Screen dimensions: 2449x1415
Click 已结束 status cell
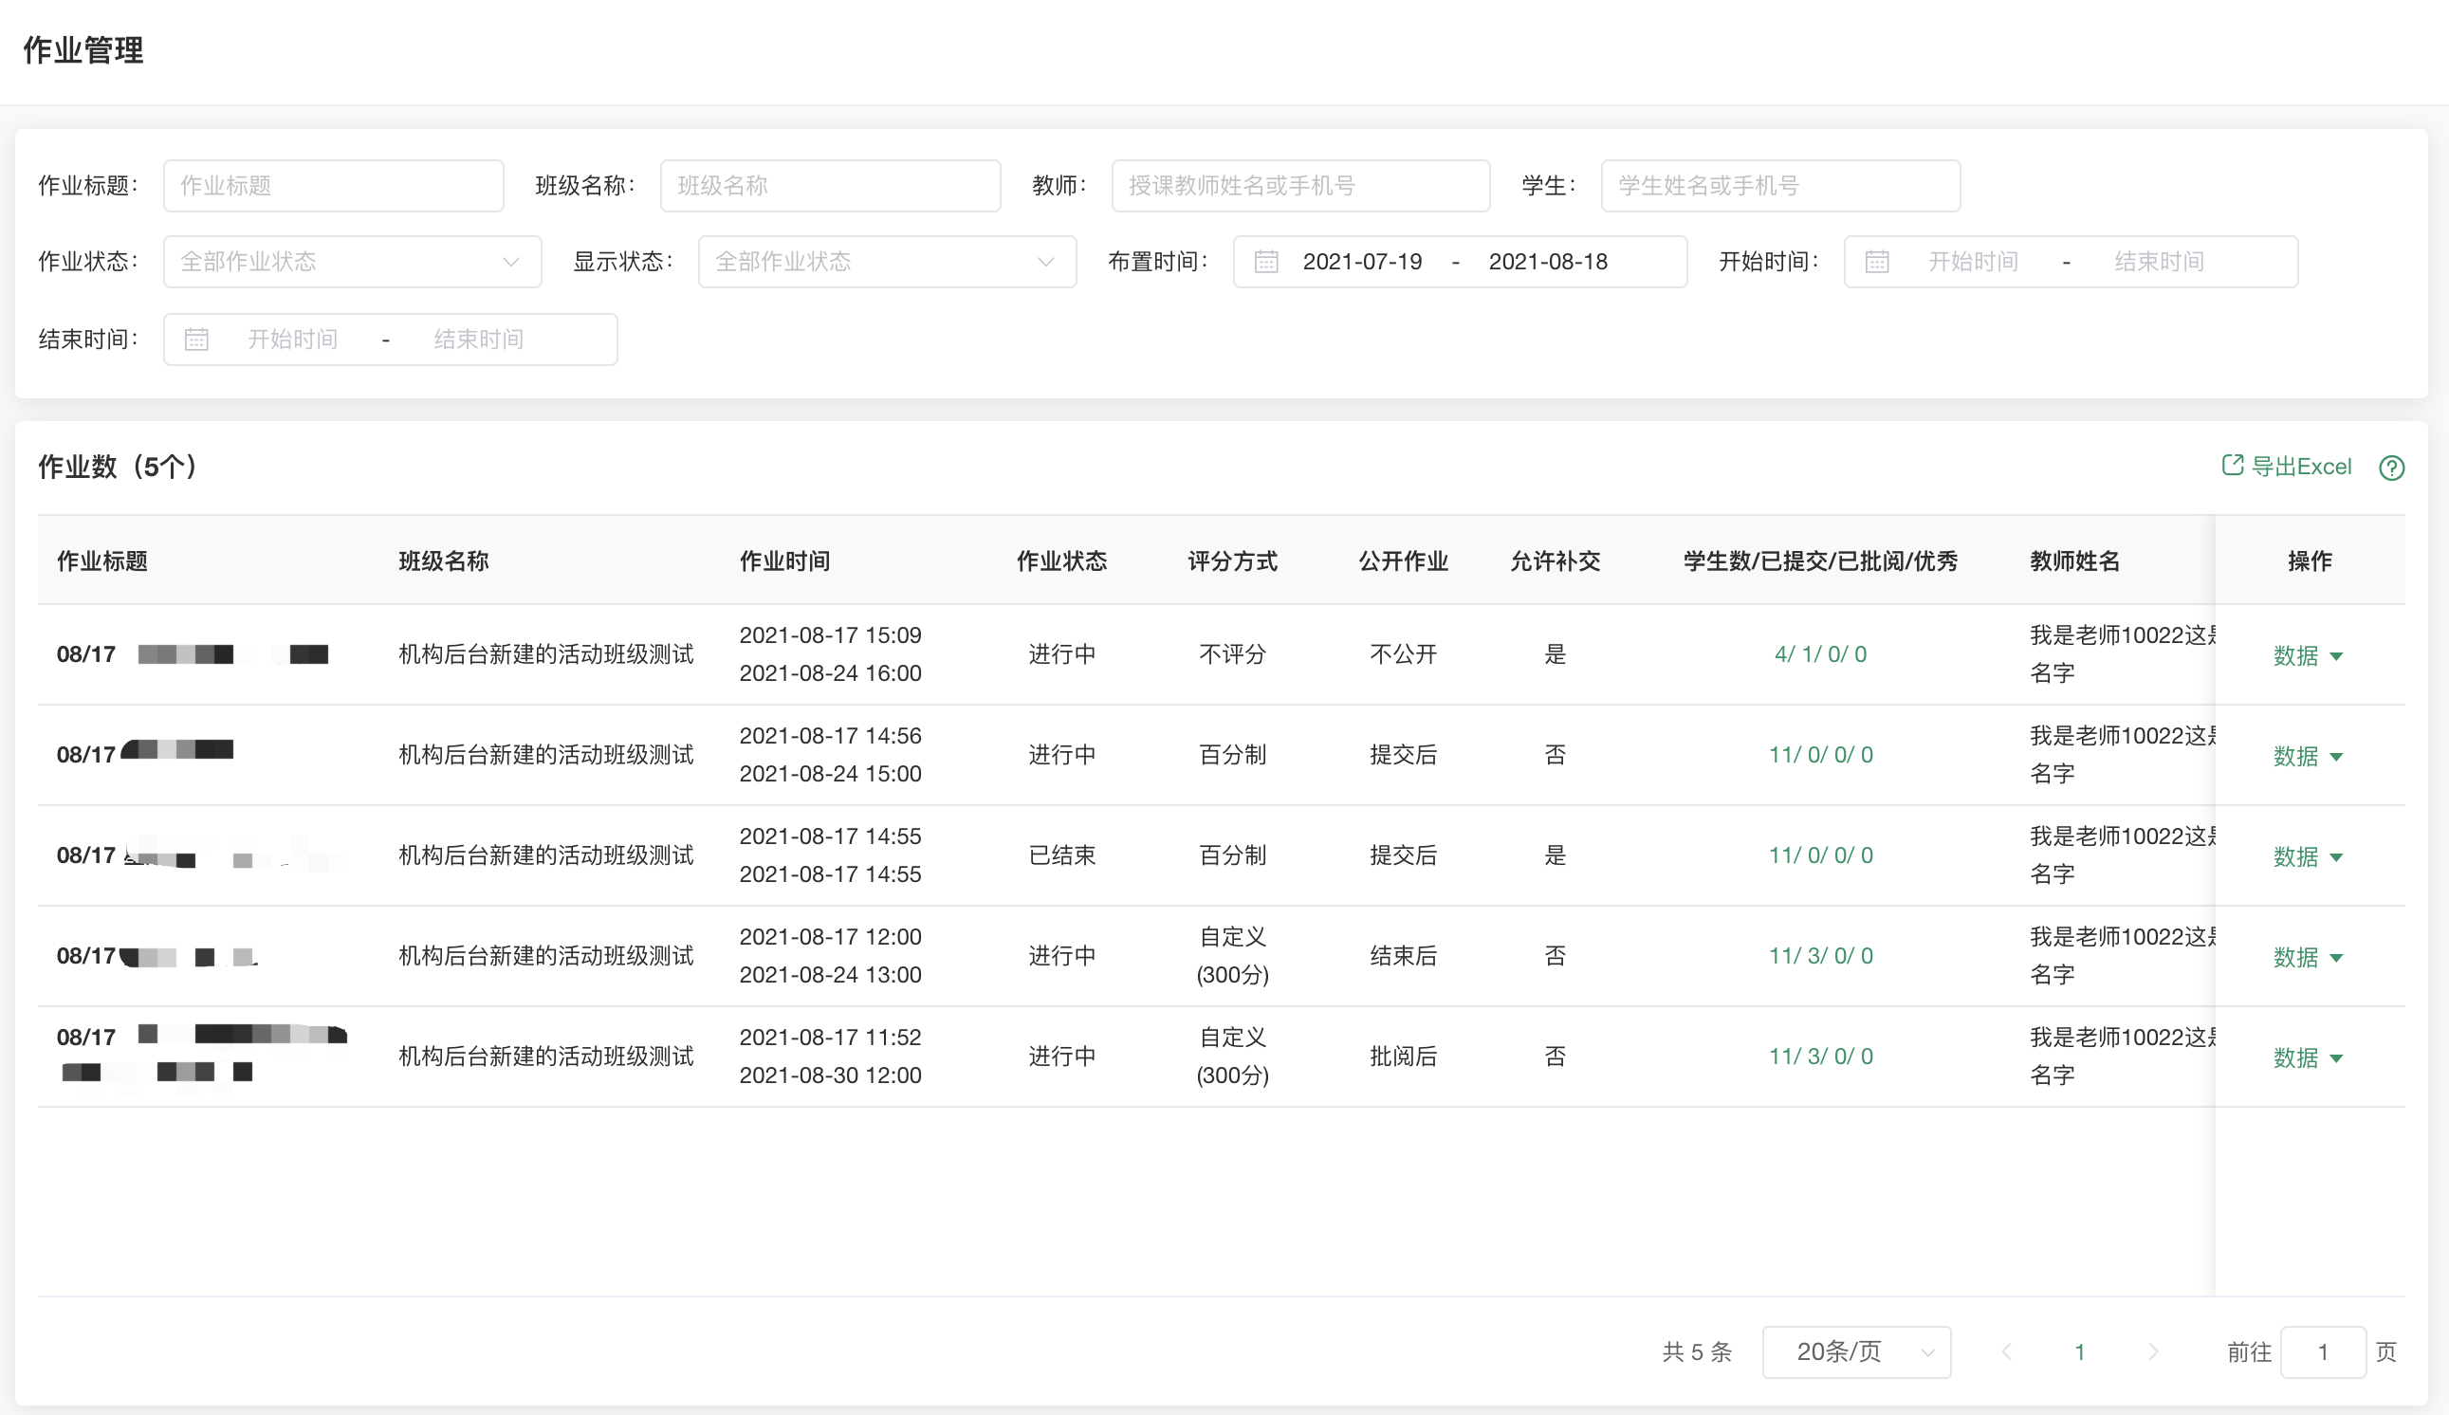1061,855
